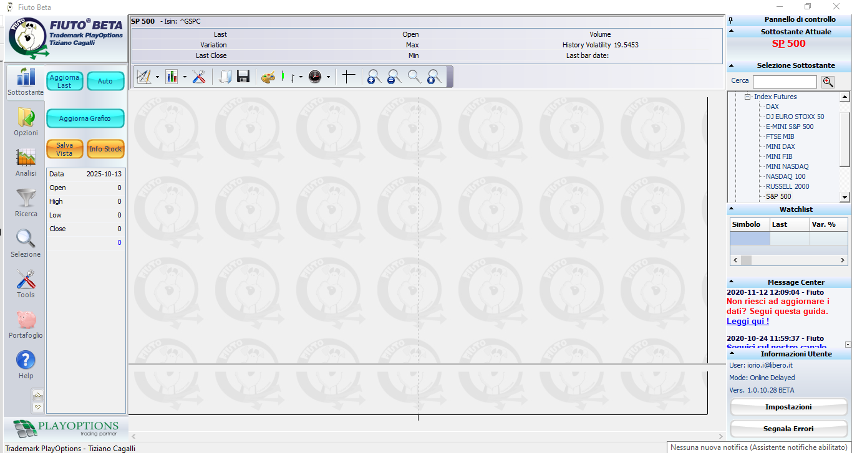
Task: Select the crosshair cursor tool
Action: (349, 77)
